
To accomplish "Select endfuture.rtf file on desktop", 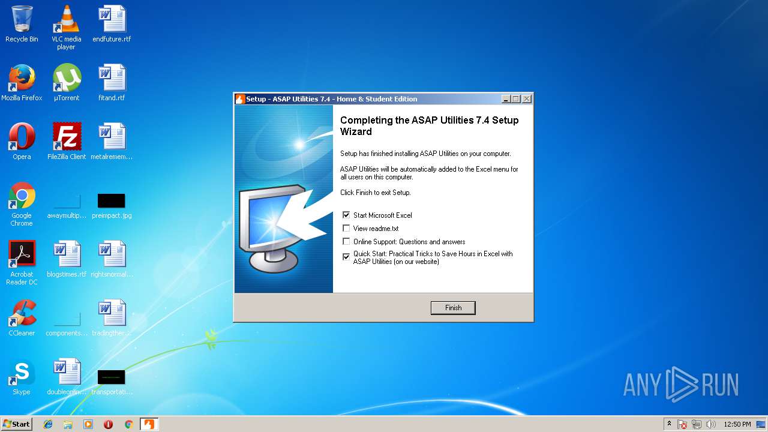I will pyautogui.click(x=112, y=24).
